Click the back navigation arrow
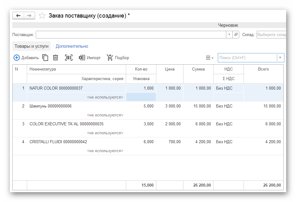The height and width of the screenshot is (202, 296). tap(18, 16)
